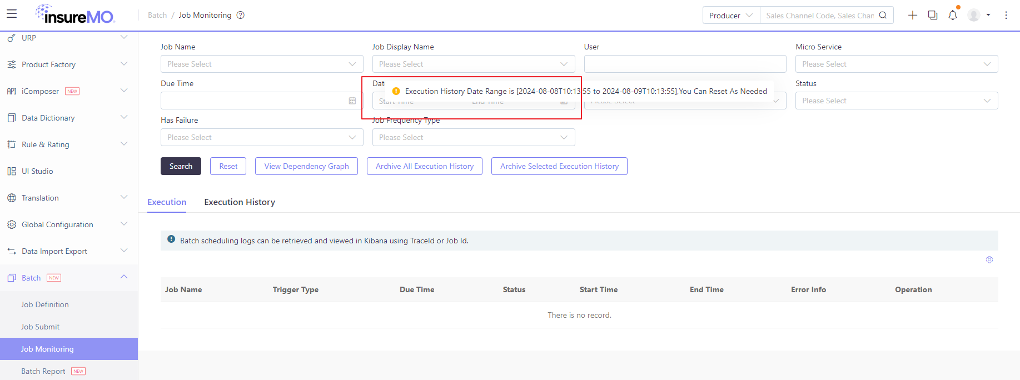The height and width of the screenshot is (380, 1020).
Task: Open Job Submit in sidebar
Action: pos(40,327)
